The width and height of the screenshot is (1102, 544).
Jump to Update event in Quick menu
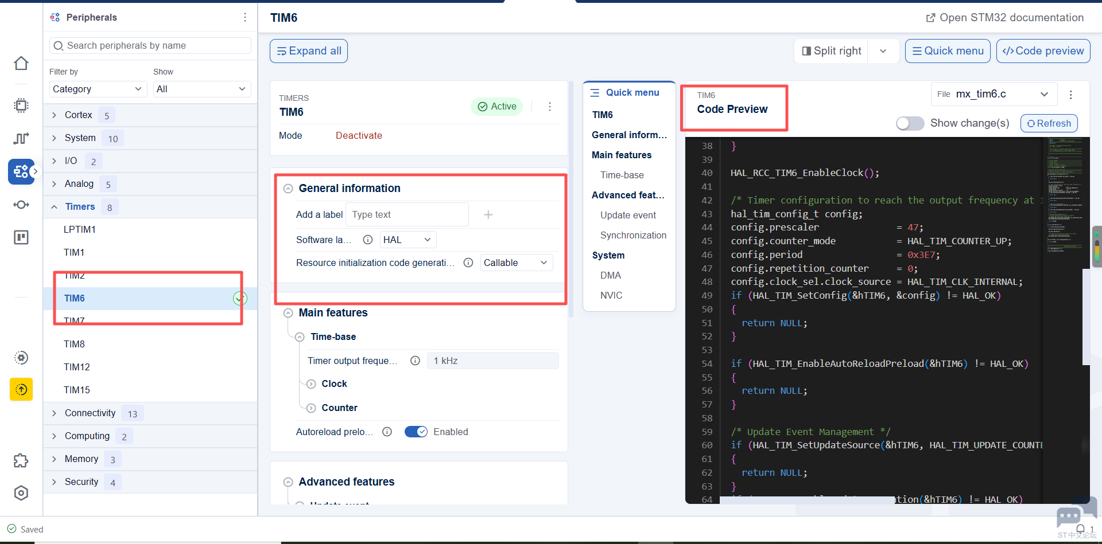[628, 215]
